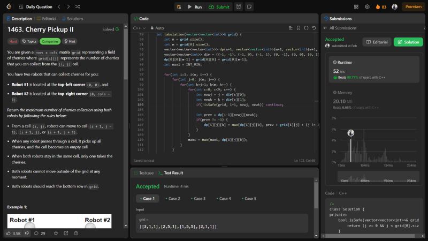Open the notes icon in top bar
This screenshot has height=241, width=428.
click(x=249, y=7)
